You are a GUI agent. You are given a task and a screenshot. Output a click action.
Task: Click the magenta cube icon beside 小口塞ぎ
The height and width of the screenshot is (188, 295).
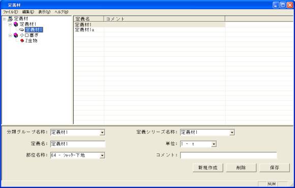16,35
